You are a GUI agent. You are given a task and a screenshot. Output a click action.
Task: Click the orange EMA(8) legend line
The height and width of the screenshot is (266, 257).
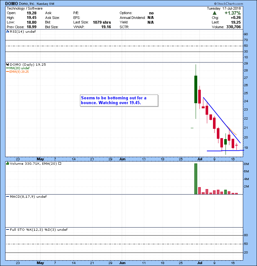(7, 72)
